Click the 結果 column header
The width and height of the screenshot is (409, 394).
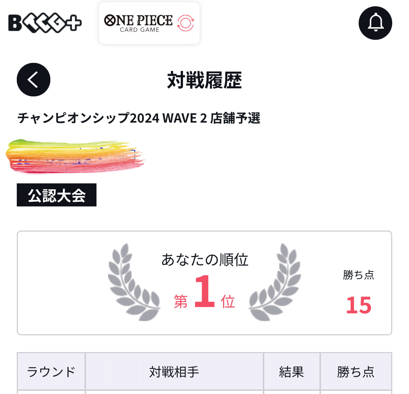coord(292,372)
